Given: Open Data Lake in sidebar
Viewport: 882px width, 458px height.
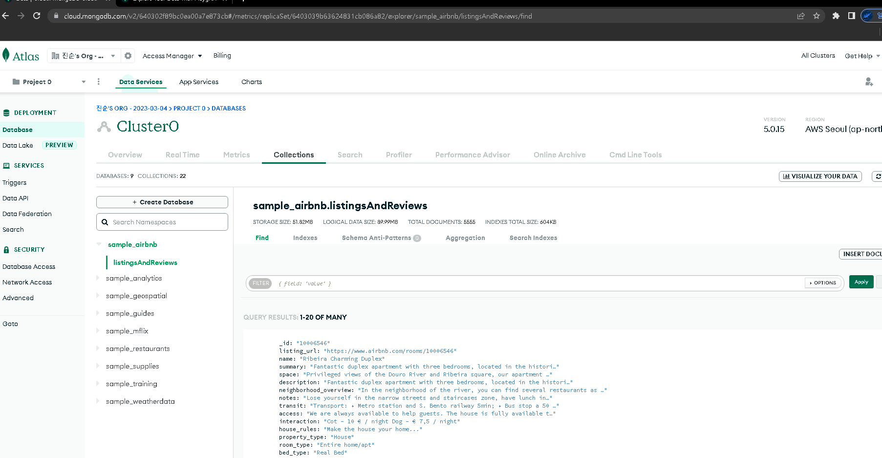Looking at the screenshot, I should [x=18, y=146].
